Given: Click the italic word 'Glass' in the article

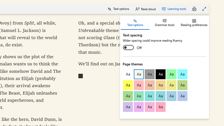Looking at the screenshot, I should pyautogui.click(x=109, y=38).
